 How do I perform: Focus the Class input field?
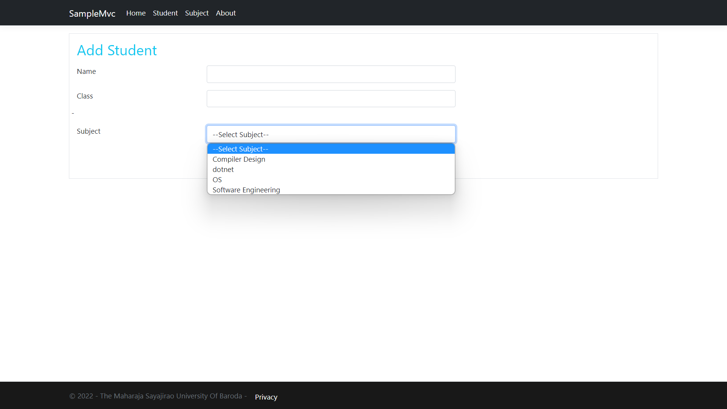pos(331,98)
